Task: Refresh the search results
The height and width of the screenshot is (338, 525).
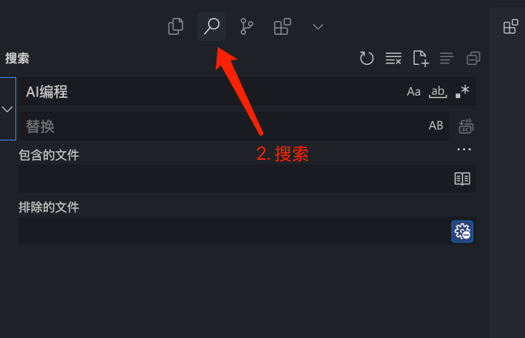Action: tap(367, 58)
